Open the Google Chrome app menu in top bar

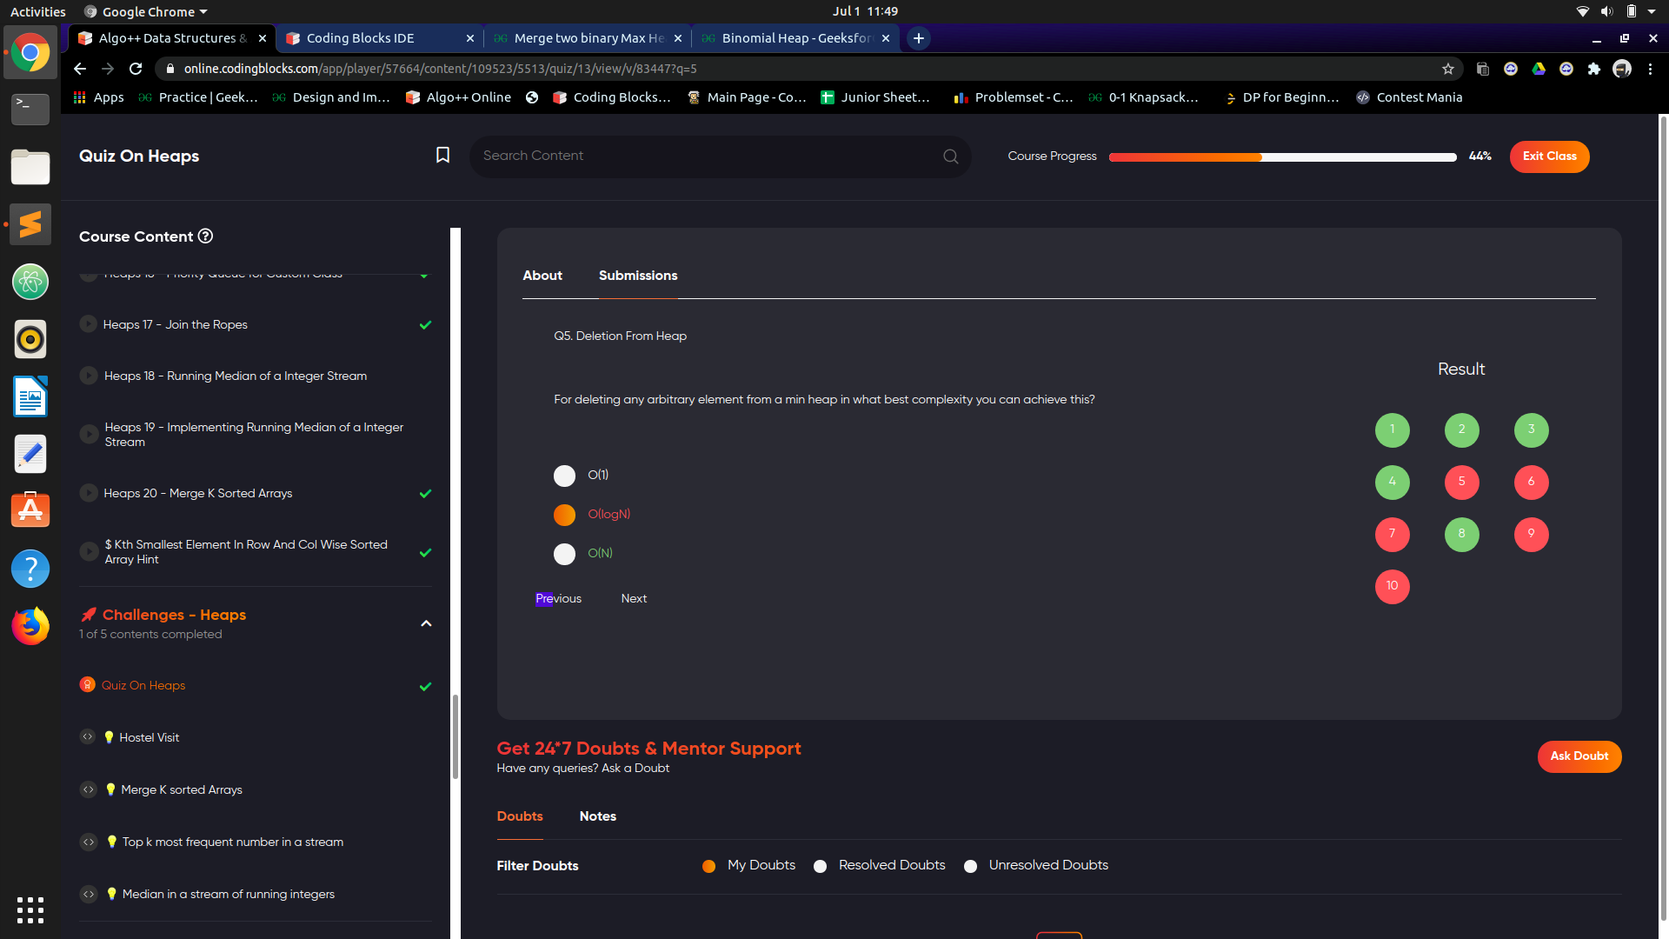pos(146,11)
